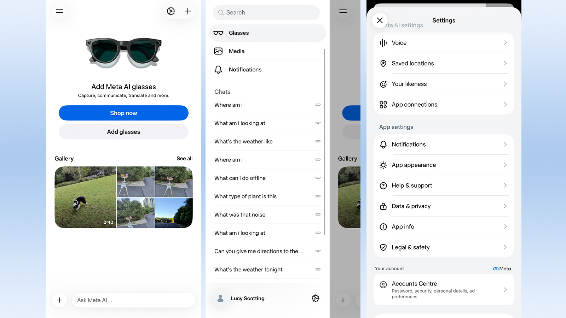This screenshot has width=566, height=318.
Task: Click the Voice waveform icon in Settings
Action: click(383, 43)
